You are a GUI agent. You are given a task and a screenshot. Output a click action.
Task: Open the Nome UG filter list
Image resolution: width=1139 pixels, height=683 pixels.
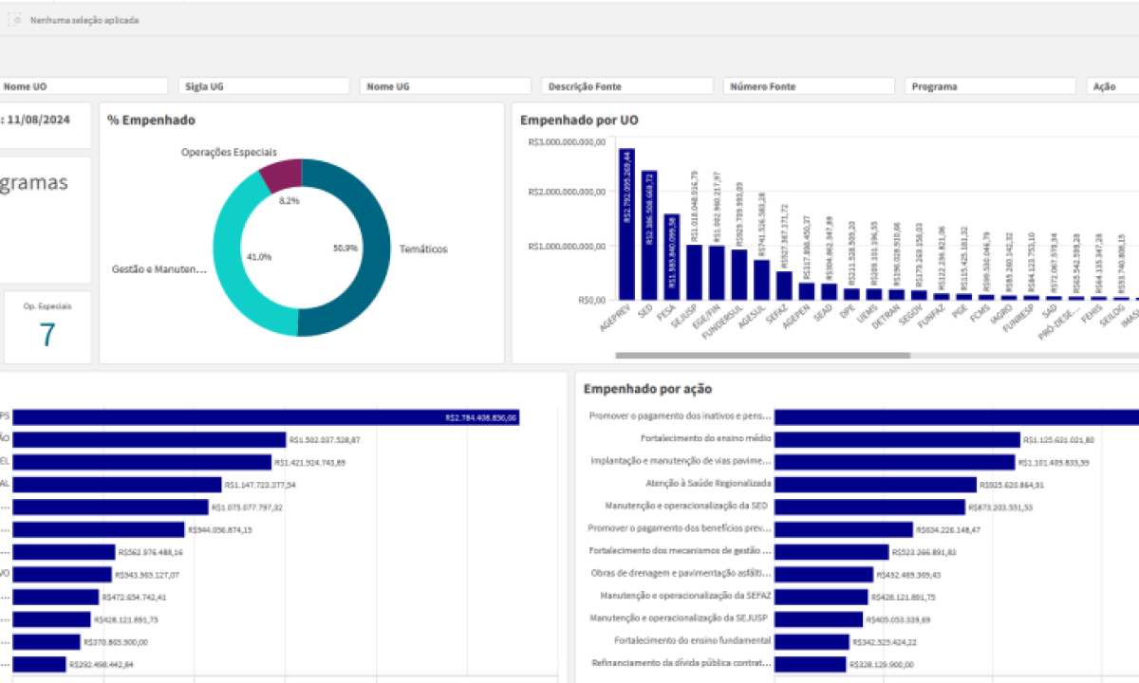point(446,86)
